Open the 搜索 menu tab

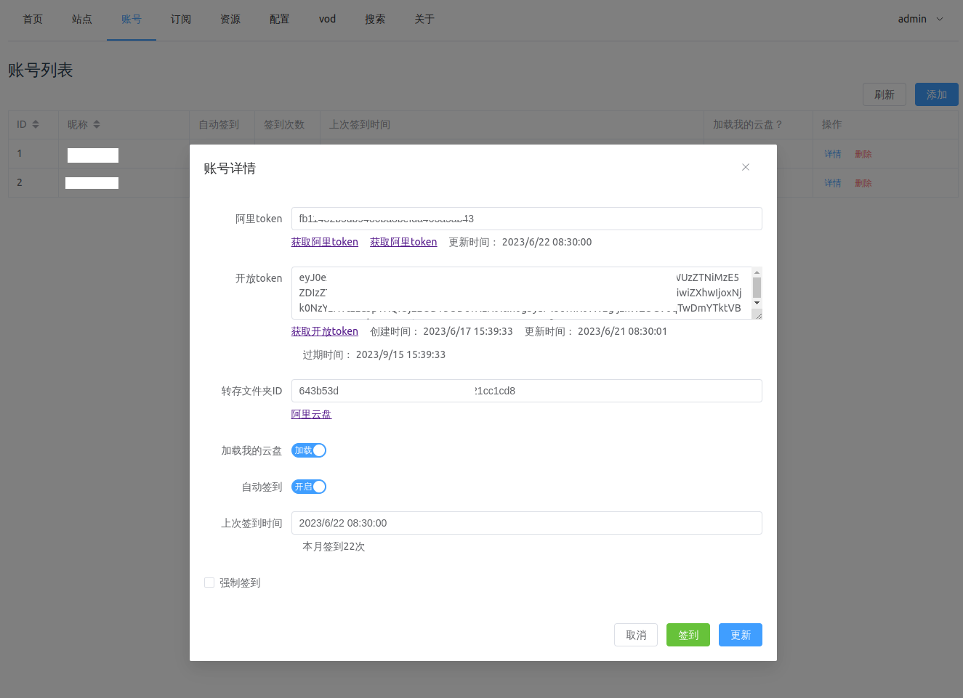(375, 20)
